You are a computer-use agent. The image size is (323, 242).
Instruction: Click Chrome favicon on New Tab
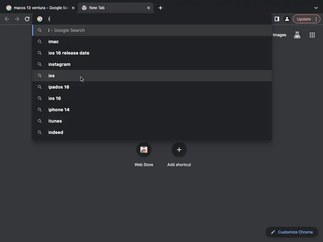click(84, 8)
